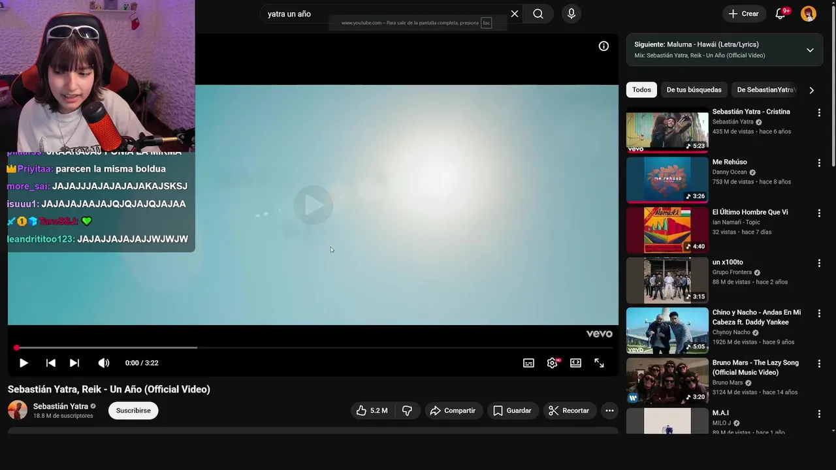
Task: Click the large center play overlay
Action: tap(313, 205)
